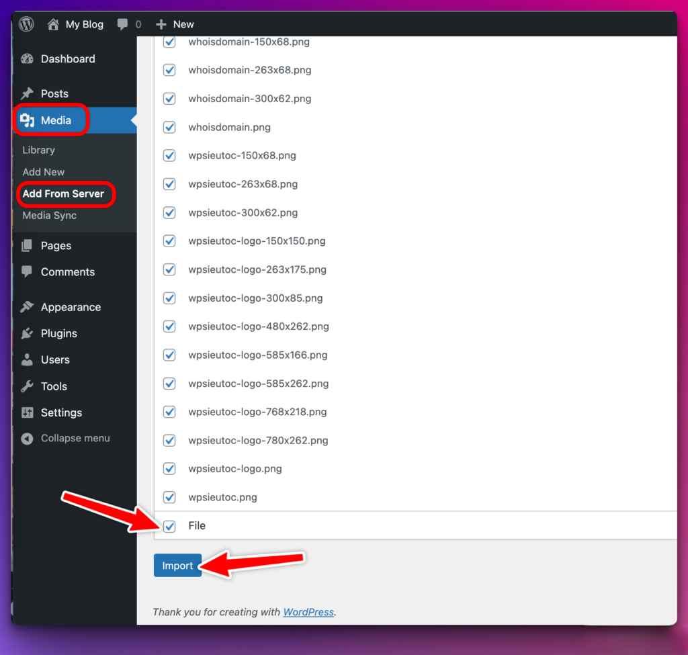Switch to the Library submenu item
The image size is (688, 655).
[38, 150]
